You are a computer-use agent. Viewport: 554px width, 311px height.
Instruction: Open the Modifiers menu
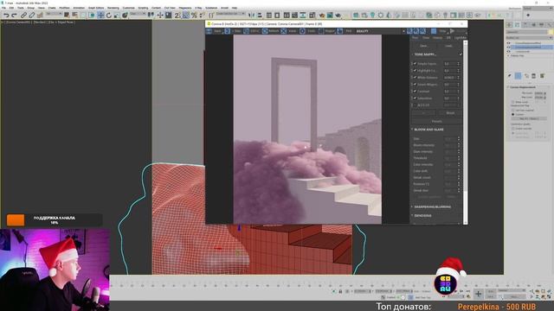coord(64,8)
